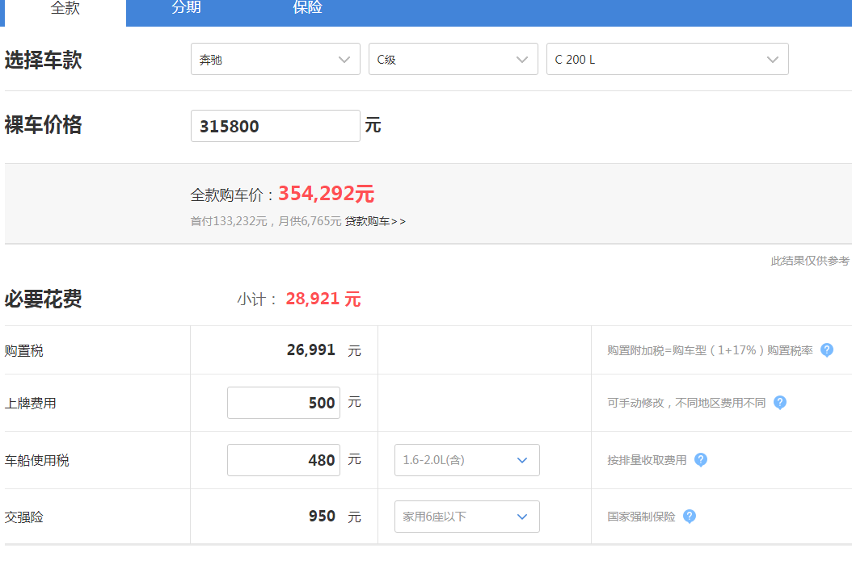
Task: Click the 小计 amount 28,921 元
Action: click(323, 299)
